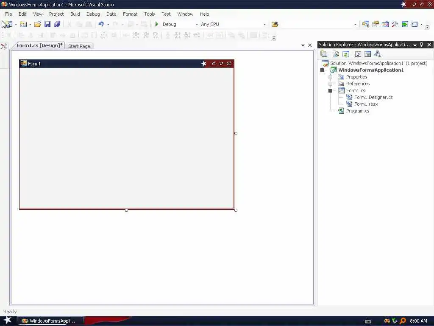Select Form1.Designer.cs in Solution Explorer
This screenshot has height=326, width=434.
pos(373,97)
